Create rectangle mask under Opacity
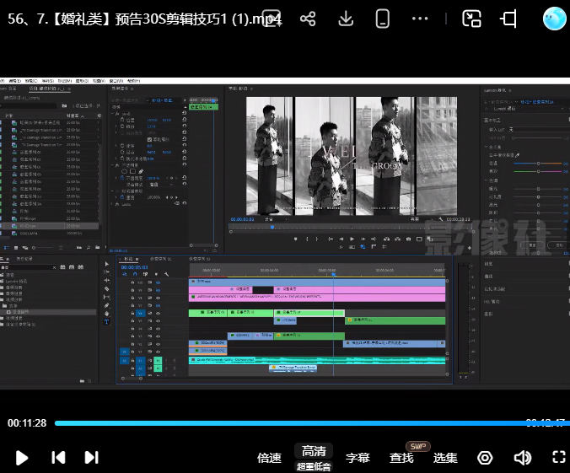This screenshot has height=473, width=570. point(132,171)
